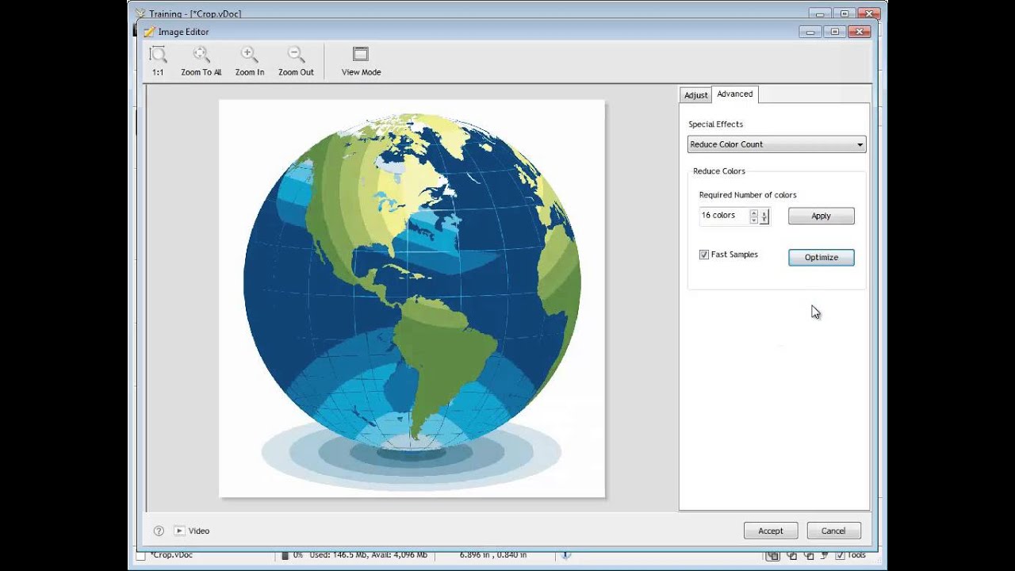The width and height of the screenshot is (1015, 571).
Task: Close the Image Editor dialog
Action: point(859,32)
